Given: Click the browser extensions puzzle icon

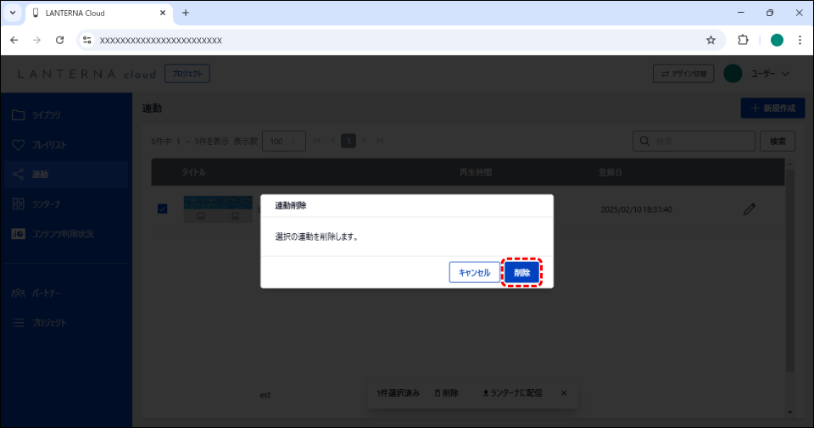Looking at the screenshot, I should click(x=744, y=40).
